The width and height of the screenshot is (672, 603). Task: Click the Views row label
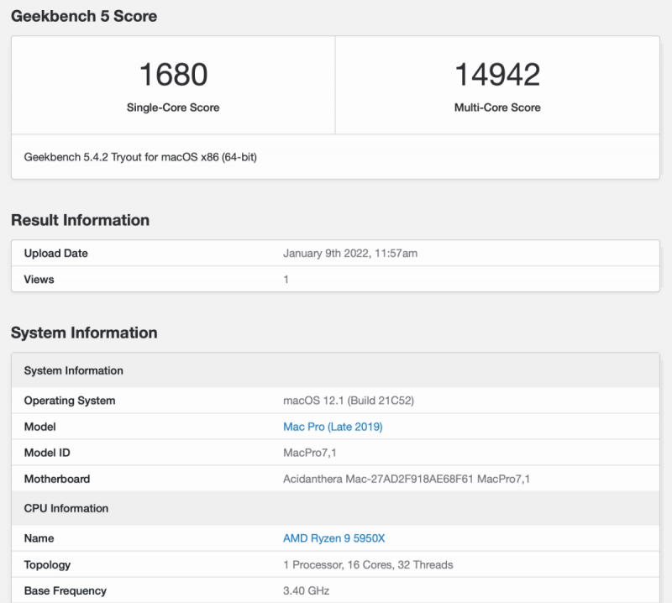pos(39,280)
